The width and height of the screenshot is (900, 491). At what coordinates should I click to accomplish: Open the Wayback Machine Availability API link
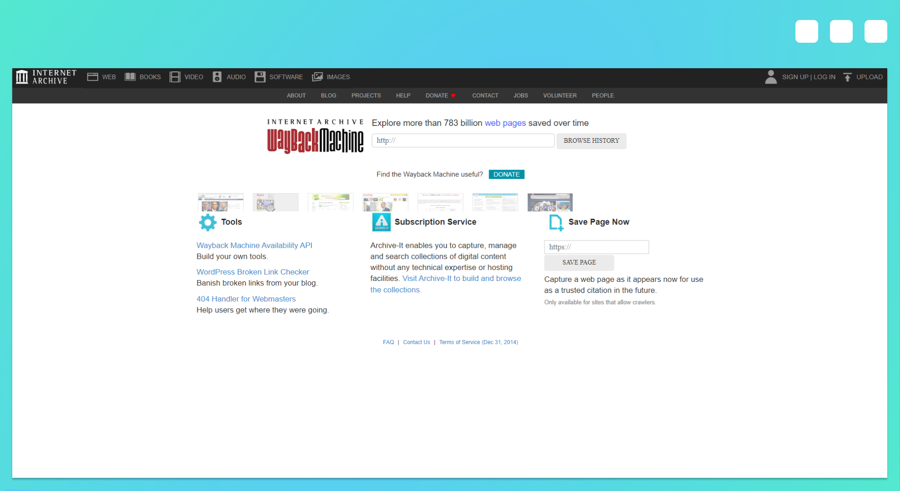[254, 245]
